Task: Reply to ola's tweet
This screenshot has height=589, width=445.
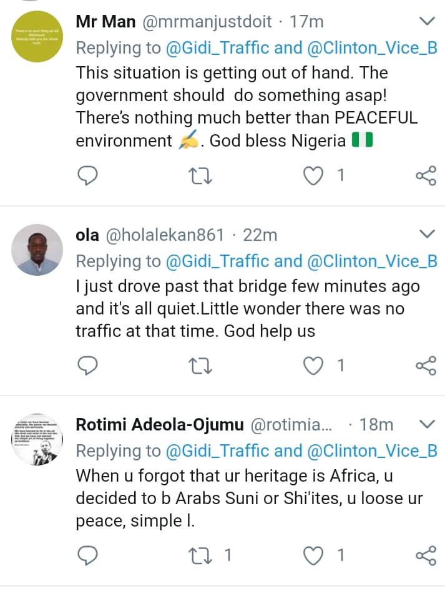Action: (88, 366)
